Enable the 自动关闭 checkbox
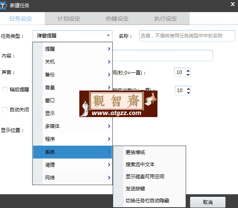238x208 pixels. coord(4,109)
